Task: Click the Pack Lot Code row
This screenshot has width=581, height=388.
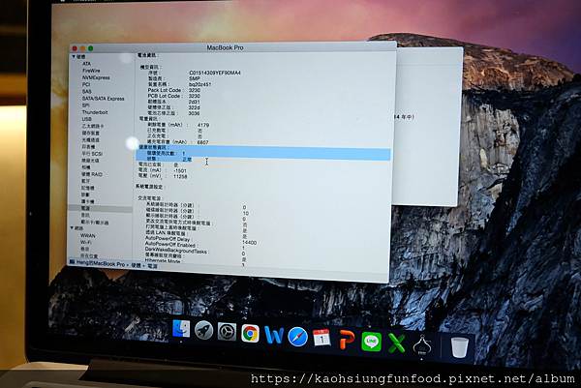Action: tap(173, 90)
